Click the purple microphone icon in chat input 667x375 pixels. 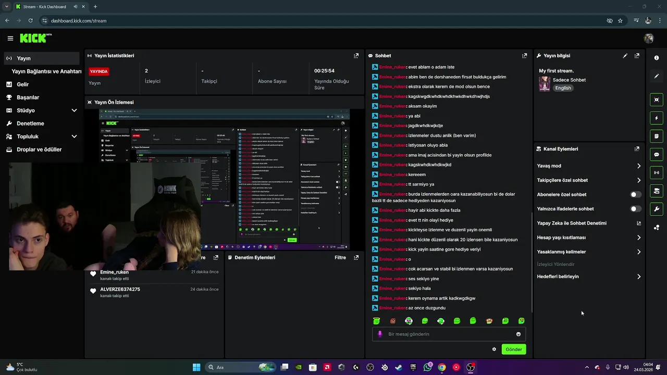380,334
